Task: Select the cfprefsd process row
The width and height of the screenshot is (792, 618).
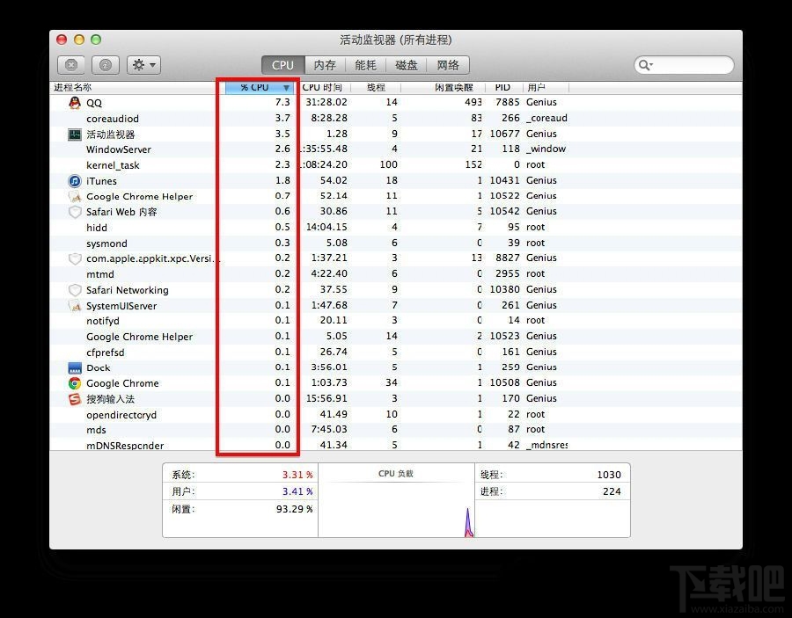Action: (x=396, y=352)
